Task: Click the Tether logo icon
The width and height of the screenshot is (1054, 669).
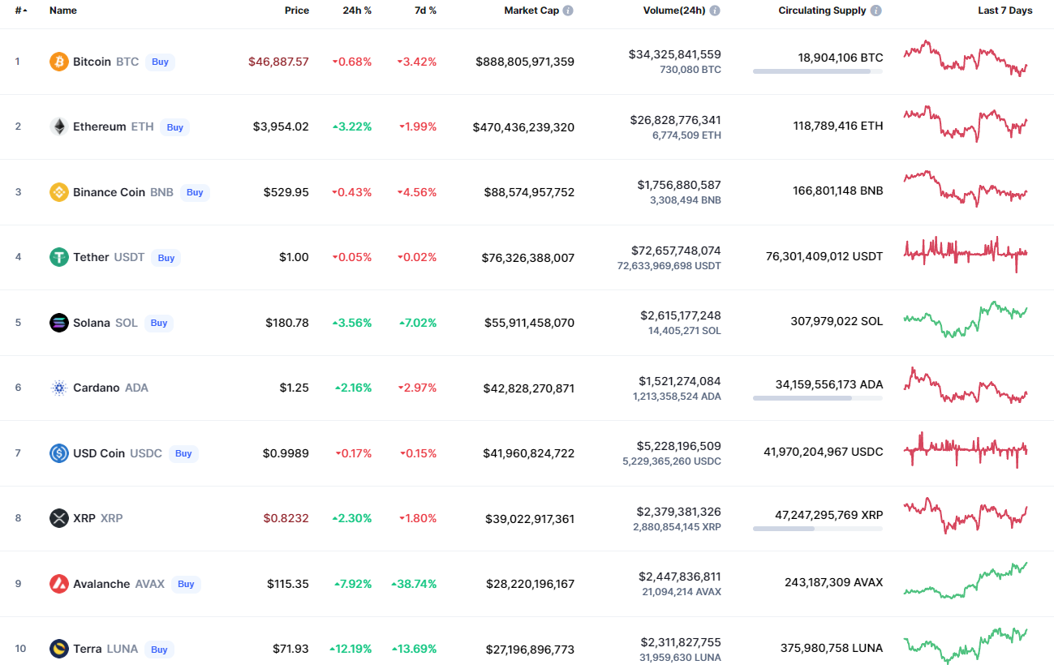Action: (x=59, y=257)
